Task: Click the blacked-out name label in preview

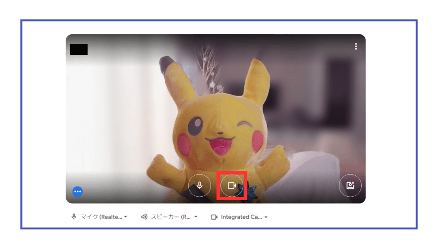Action: (x=79, y=49)
